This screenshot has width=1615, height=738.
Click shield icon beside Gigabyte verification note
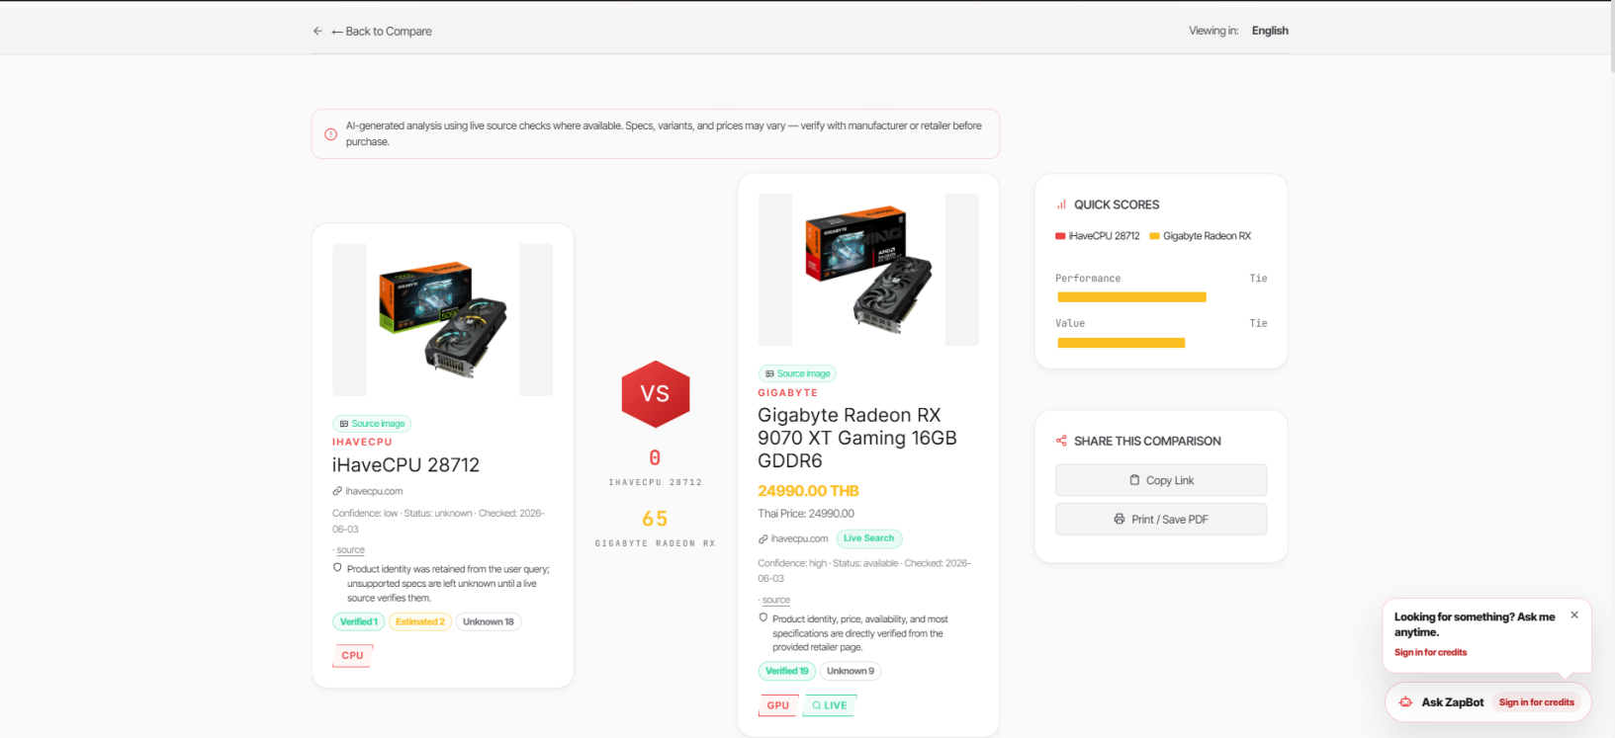click(763, 617)
